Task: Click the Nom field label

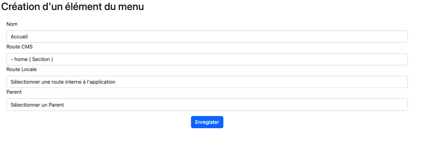Action: (x=12, y=24)
